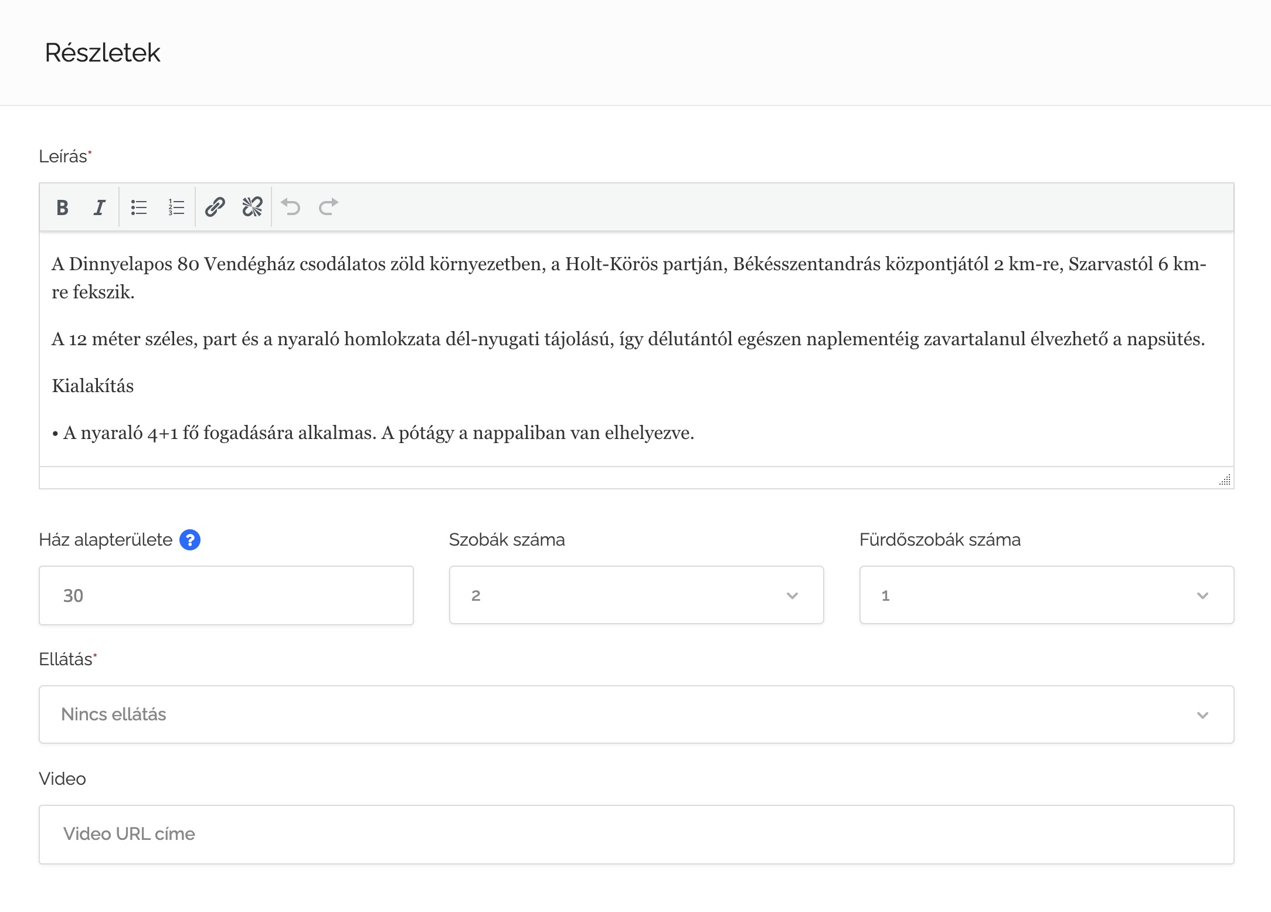
Task: Redo the last undone edit
Action: click(328, 207)
